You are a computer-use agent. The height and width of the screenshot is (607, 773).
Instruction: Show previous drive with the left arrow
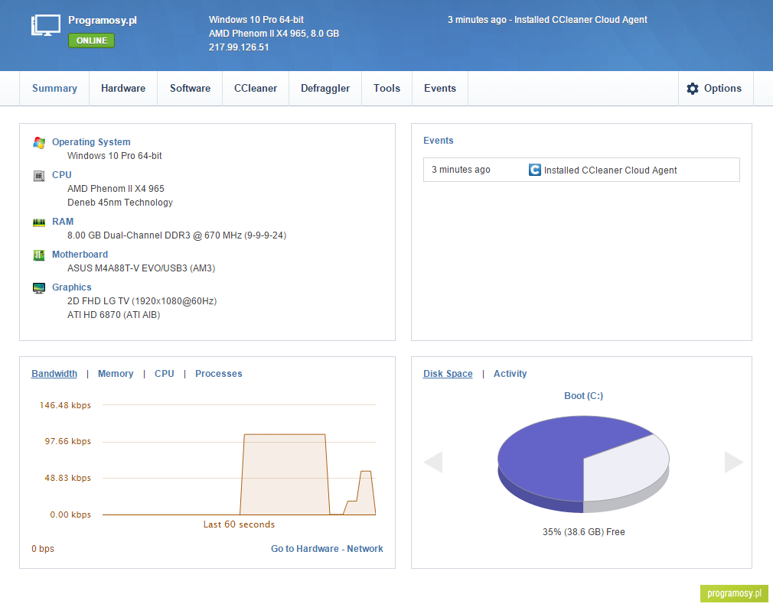click(x=433, y=462)
